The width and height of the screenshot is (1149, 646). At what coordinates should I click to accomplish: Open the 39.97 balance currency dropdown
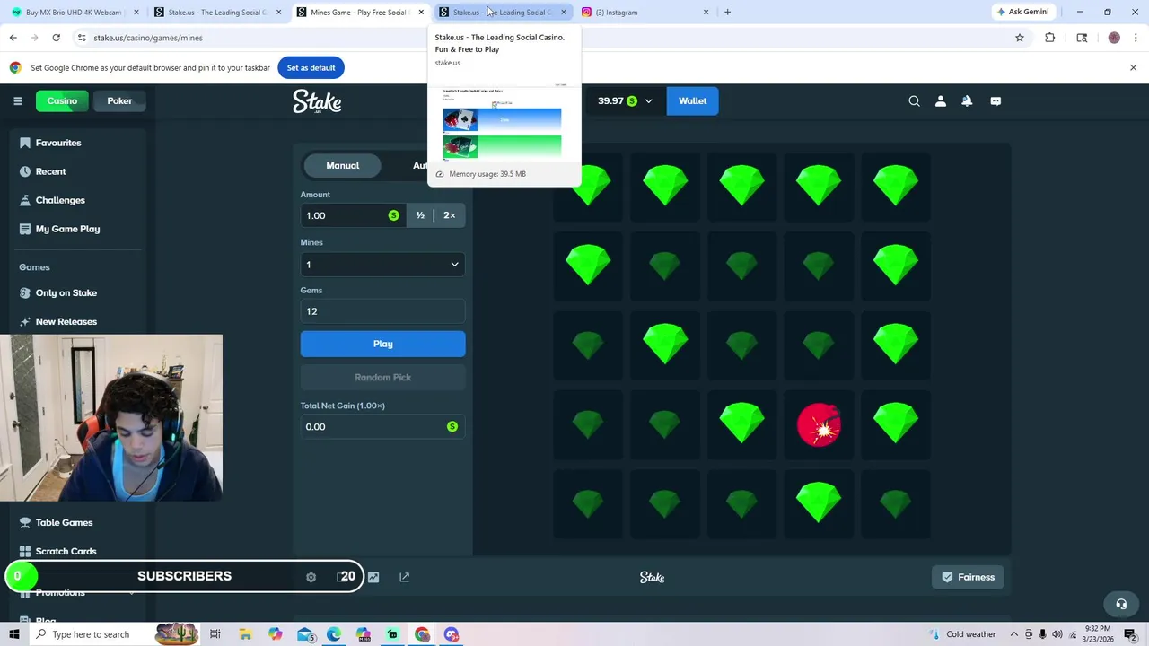[626, 100]
